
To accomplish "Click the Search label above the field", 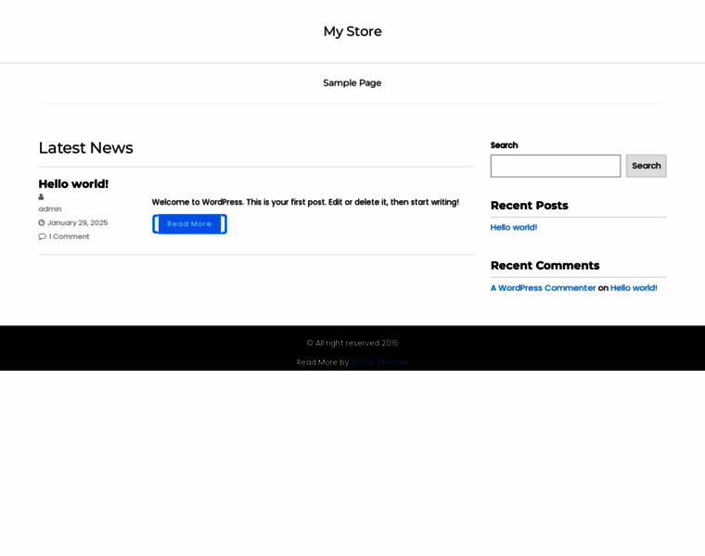I will 504,145.
